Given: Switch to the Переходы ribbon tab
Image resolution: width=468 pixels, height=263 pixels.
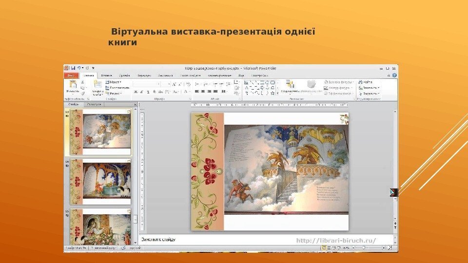Looking at the screenshot, I should click(144, 75).
